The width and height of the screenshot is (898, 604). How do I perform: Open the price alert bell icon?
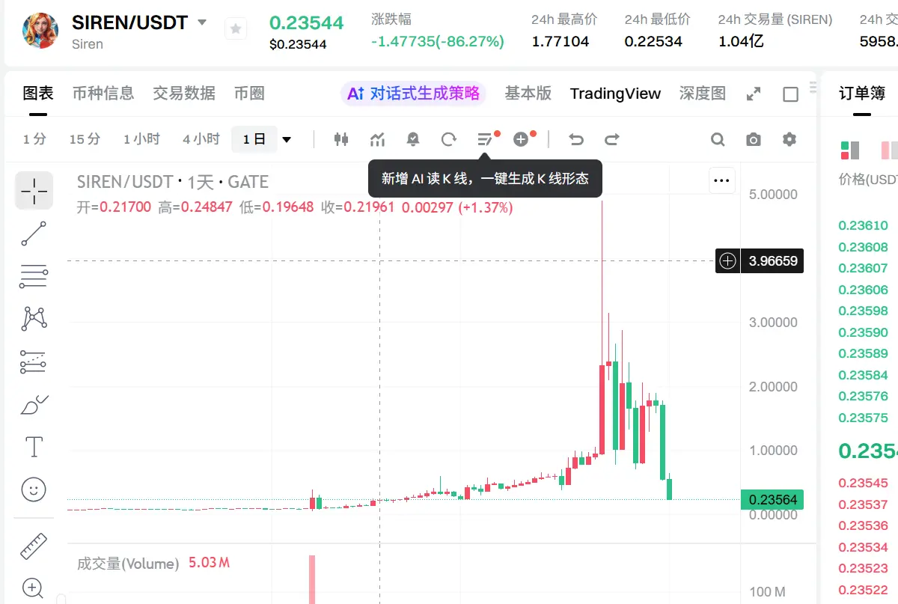(413, 139)
